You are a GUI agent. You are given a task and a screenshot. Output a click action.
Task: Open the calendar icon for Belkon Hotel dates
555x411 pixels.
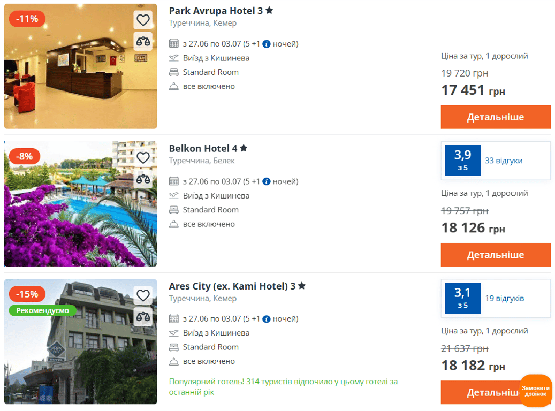pos(174,181)
